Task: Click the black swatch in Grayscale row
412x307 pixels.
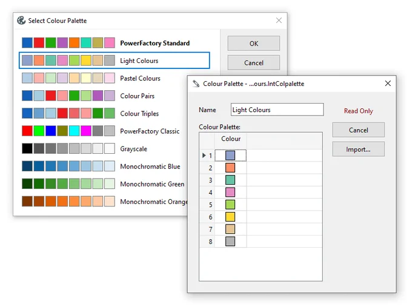Action: 27,148
